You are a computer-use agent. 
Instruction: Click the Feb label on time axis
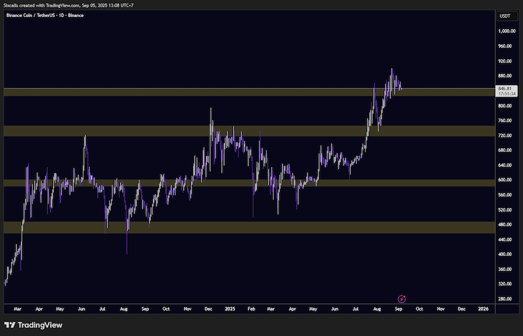[251, 309]
